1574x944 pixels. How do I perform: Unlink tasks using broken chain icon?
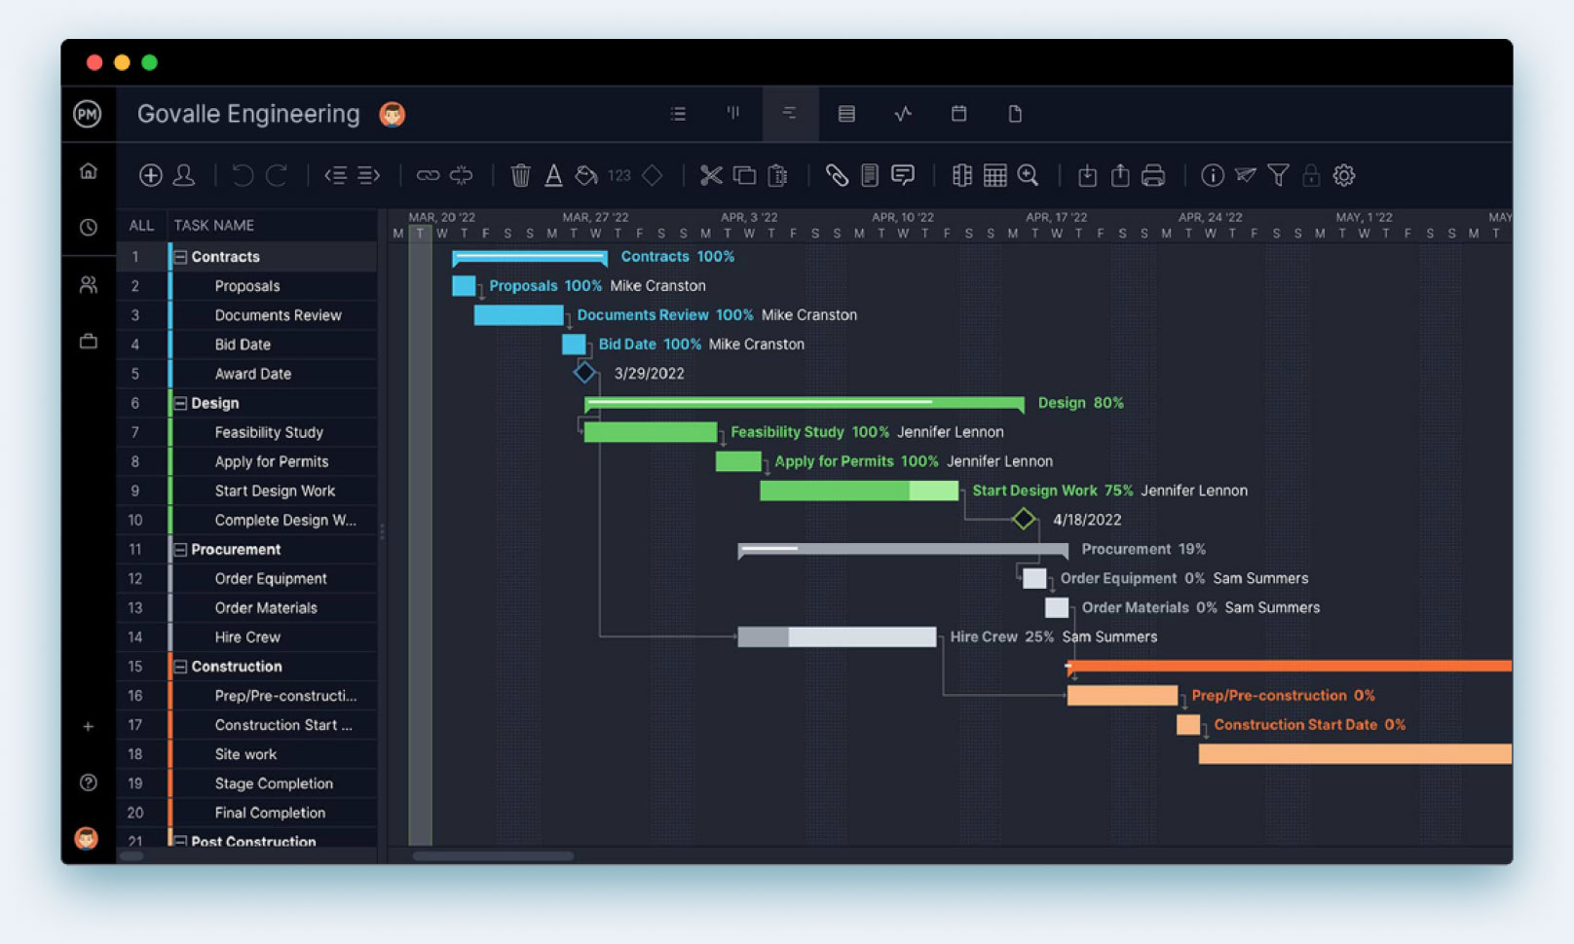click(x=462, y=175)
